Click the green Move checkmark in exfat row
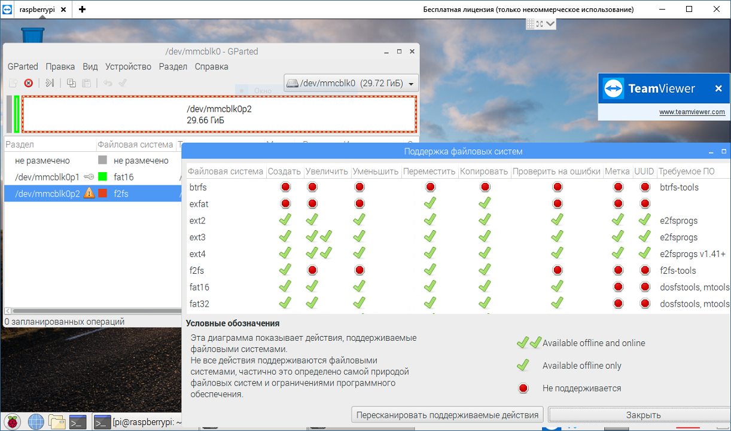731x431 pixels. coord(430,203)
